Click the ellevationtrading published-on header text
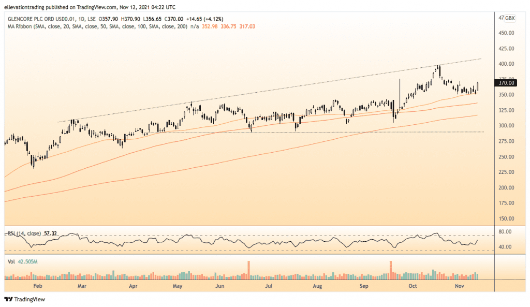This screenshot has width=530, height=307. click(90, 7)
